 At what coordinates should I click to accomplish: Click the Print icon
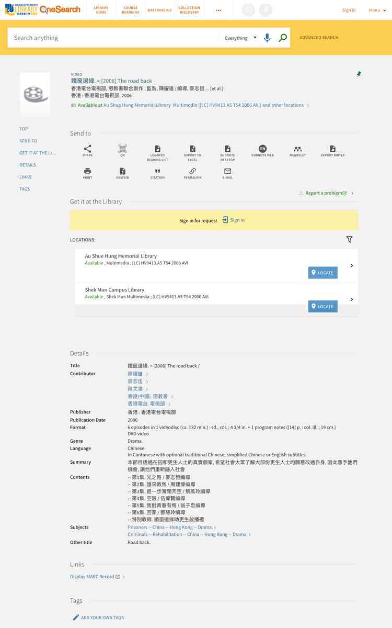point(87,172)
